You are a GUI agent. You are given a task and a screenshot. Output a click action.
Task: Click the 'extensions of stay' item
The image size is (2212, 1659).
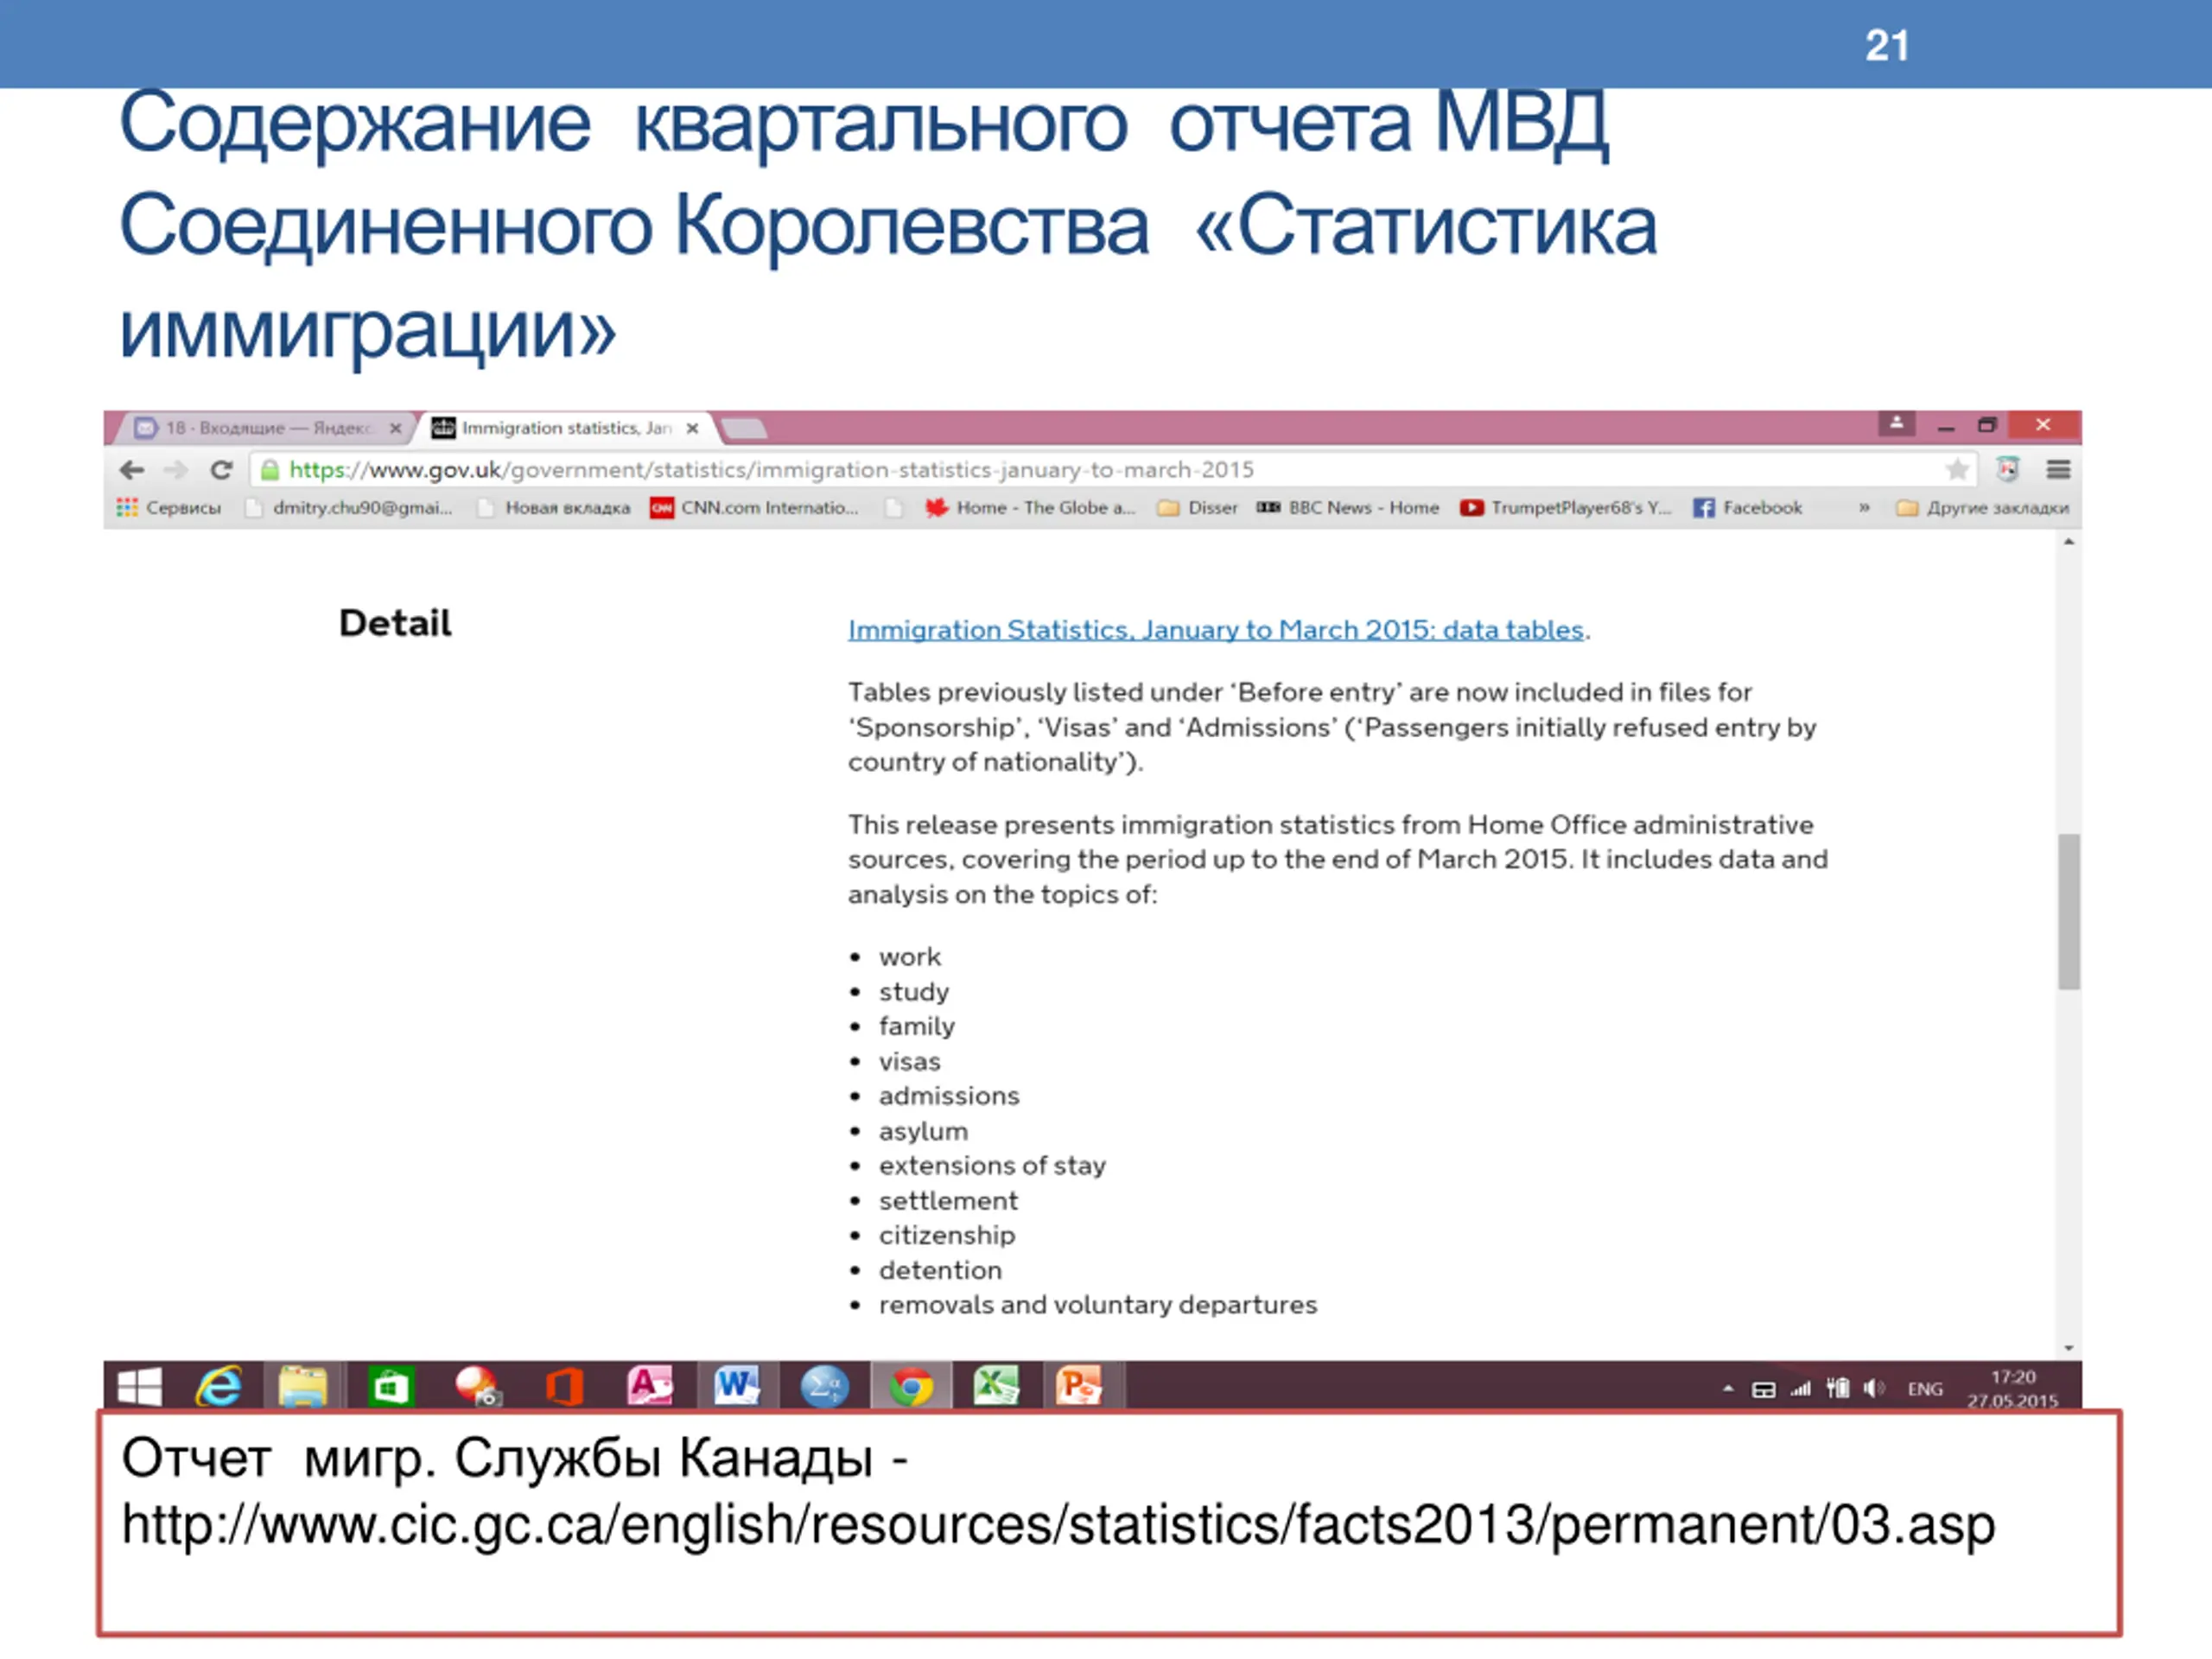pos(992,1166)
